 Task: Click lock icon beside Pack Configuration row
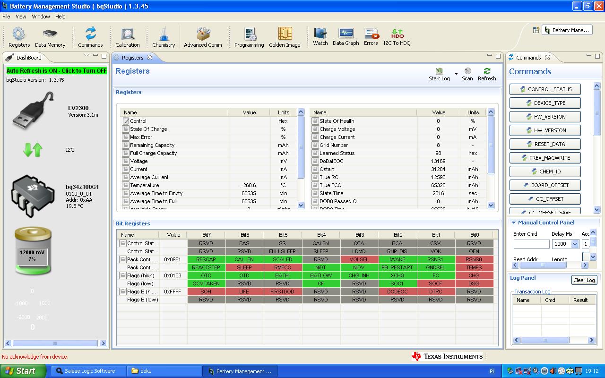click(122, 259)
